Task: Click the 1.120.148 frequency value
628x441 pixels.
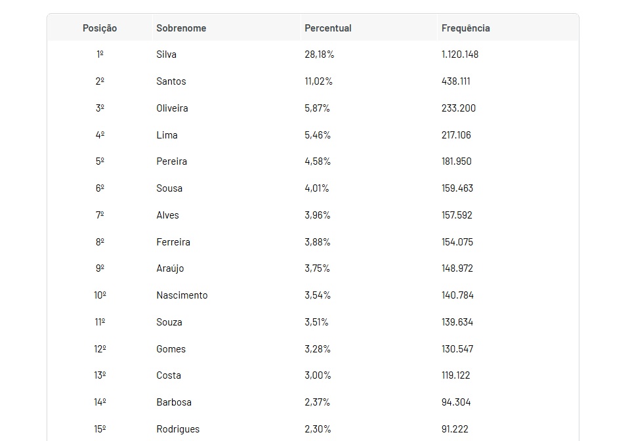Action: [x=460, y=54]
